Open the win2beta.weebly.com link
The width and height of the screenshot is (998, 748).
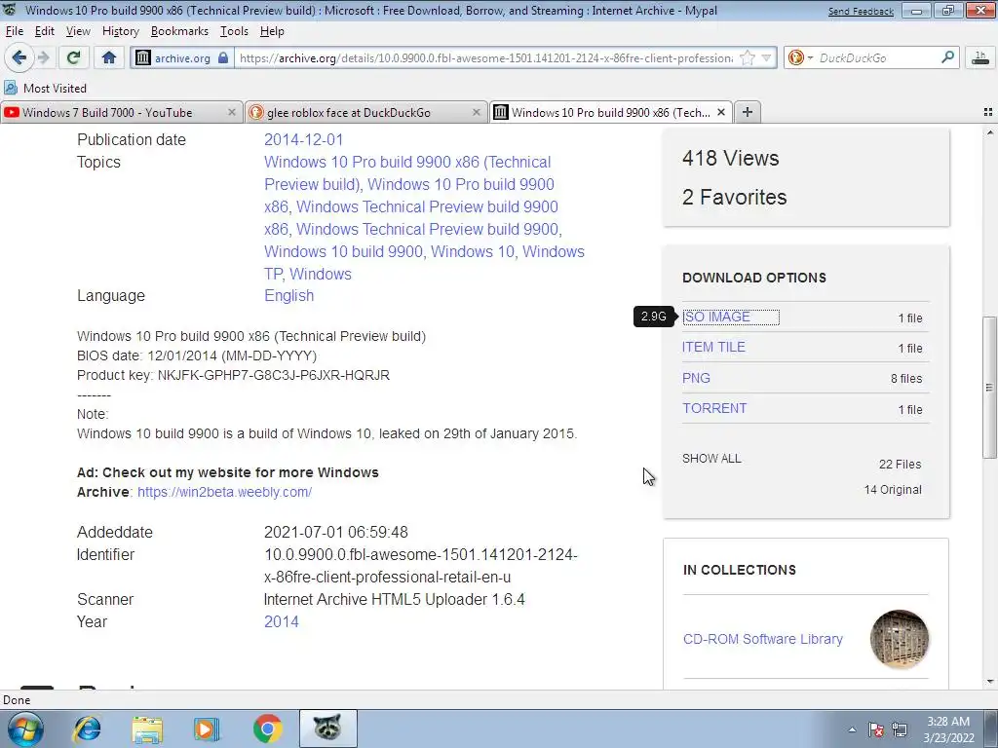pos(225,492)
